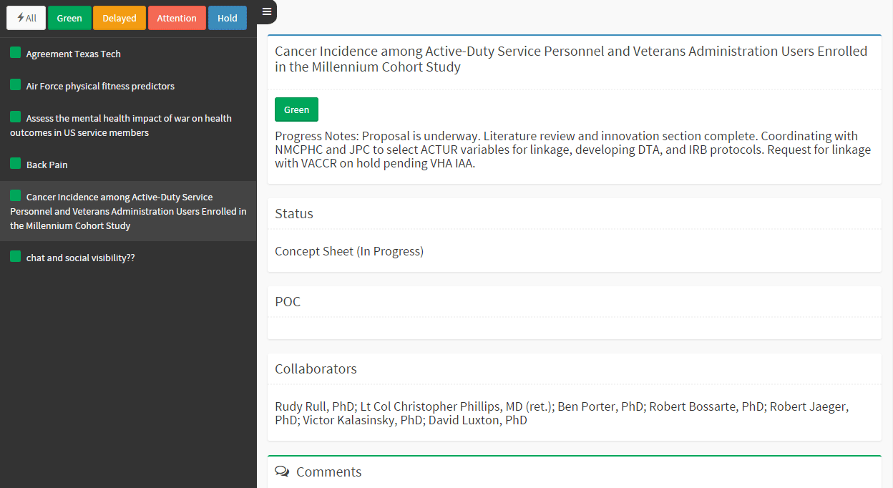Click the Comments speech bubble icon
893x488 pixels.
(283, 472)
